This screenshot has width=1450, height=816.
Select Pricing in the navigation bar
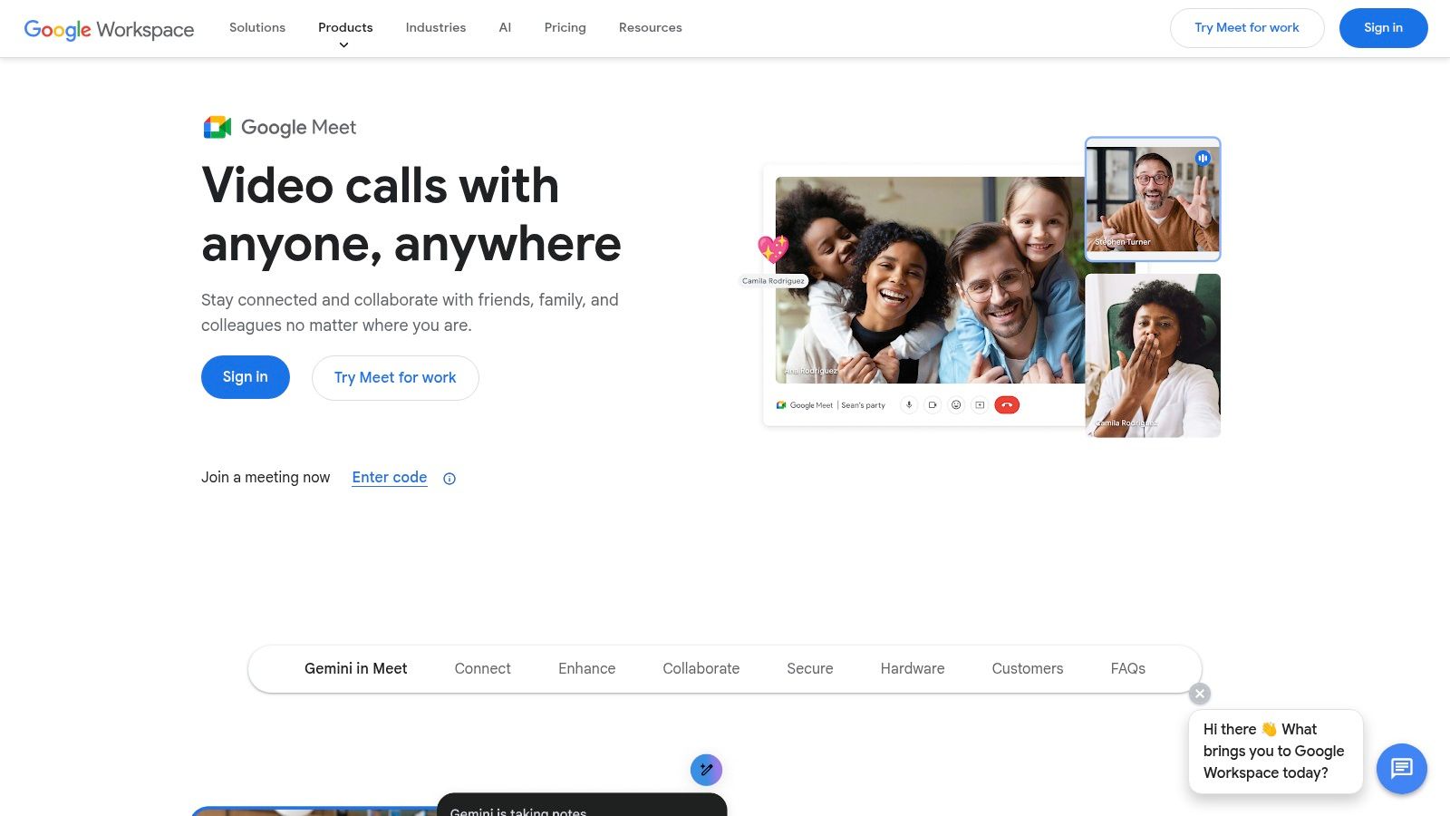tap(565, 28)
